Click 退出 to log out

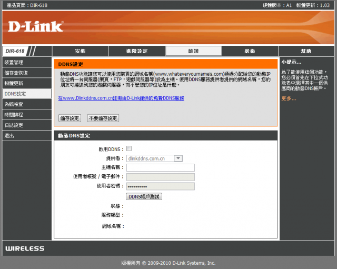pos(27,136)
